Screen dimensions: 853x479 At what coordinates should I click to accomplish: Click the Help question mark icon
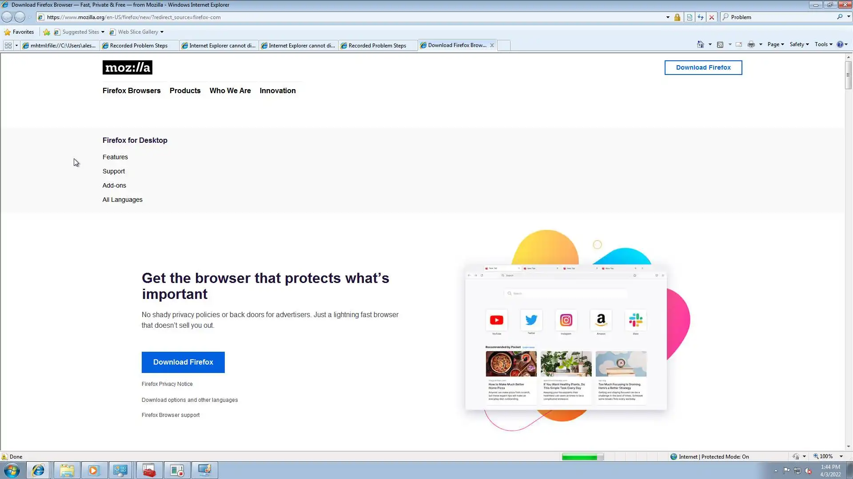840,44
